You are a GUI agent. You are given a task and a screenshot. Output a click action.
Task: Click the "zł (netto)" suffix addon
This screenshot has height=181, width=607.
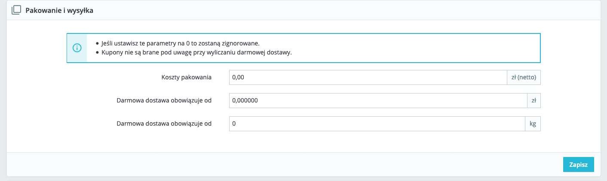[x=524, y=78]
